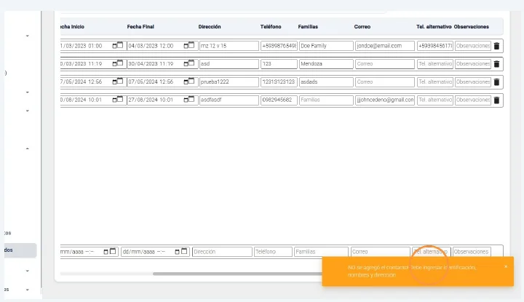Viewport: 524px width, 302px height.
Task: Click Tel. alternativo field in asdfasdf row
Action: click(435, 100)
